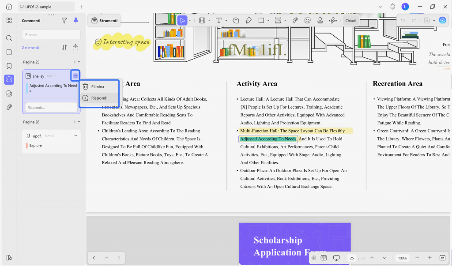Select the stamp tool
This screenshot has height=266, width=452.
(320, 20)
